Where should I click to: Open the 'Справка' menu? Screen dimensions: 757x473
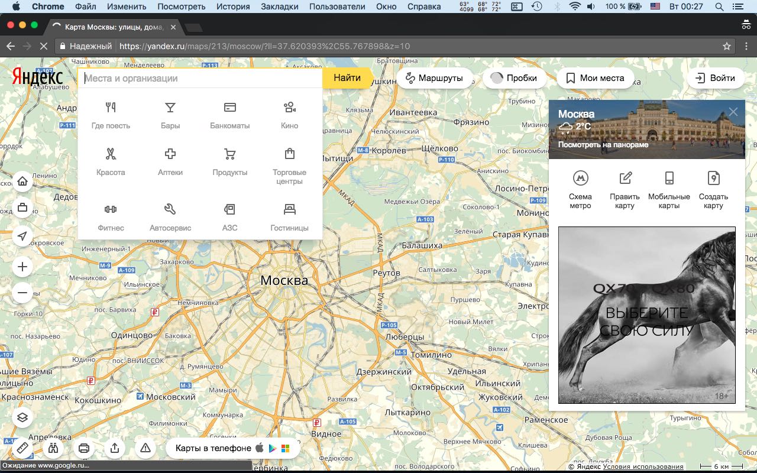tap(423, 7)
